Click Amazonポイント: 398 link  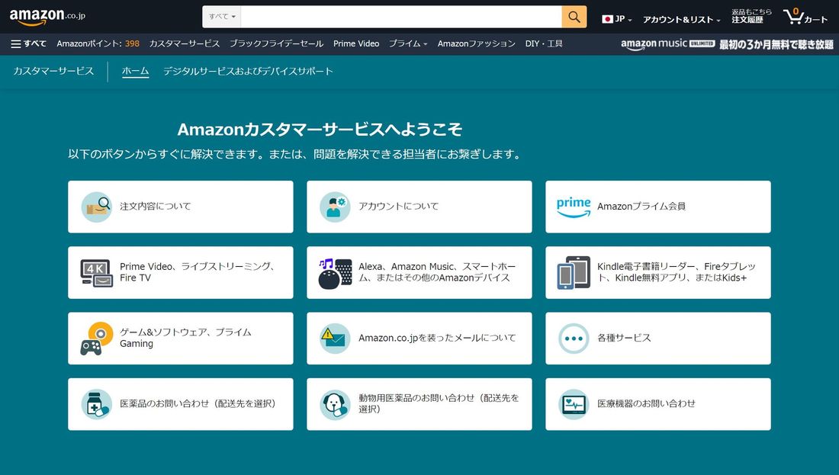[98, 44]
